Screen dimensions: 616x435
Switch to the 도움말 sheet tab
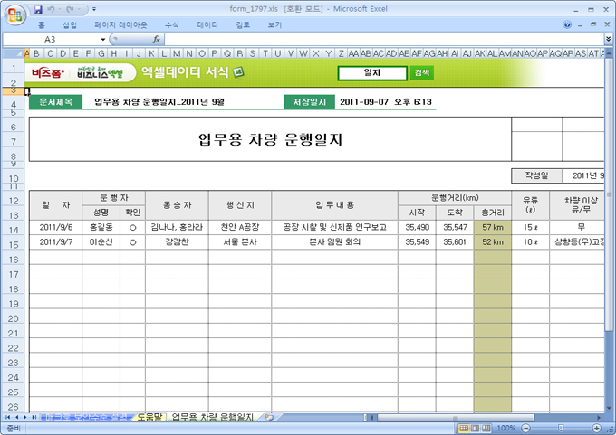pyautogui.click(x=147, y=417)
